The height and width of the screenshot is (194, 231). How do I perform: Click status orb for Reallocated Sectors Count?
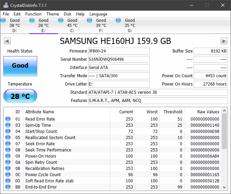[x=8, y=137]
